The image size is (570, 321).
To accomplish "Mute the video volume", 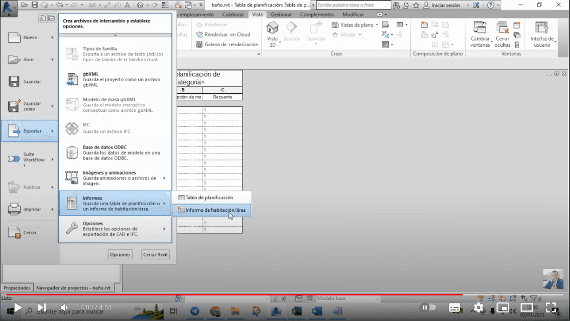I will coord(64,307).
